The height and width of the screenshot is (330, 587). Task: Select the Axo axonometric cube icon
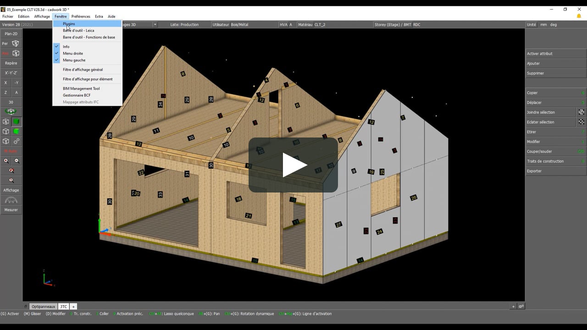pyautogui.click(x=16, y=53)
